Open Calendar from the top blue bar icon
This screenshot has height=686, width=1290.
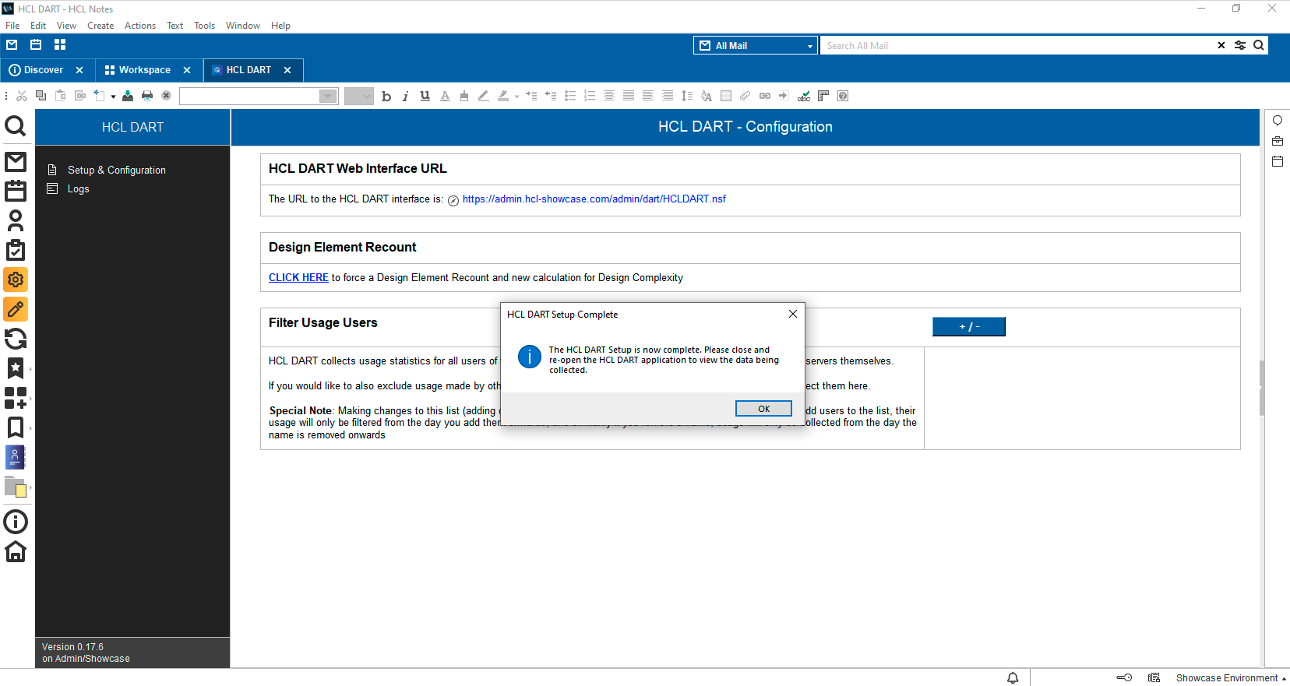(36, 45)
